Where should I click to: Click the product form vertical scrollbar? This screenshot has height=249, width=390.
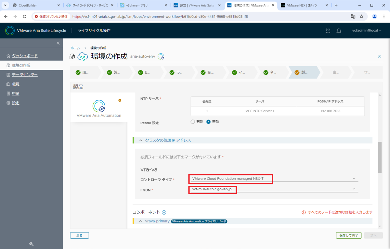(x=380, y=157)
